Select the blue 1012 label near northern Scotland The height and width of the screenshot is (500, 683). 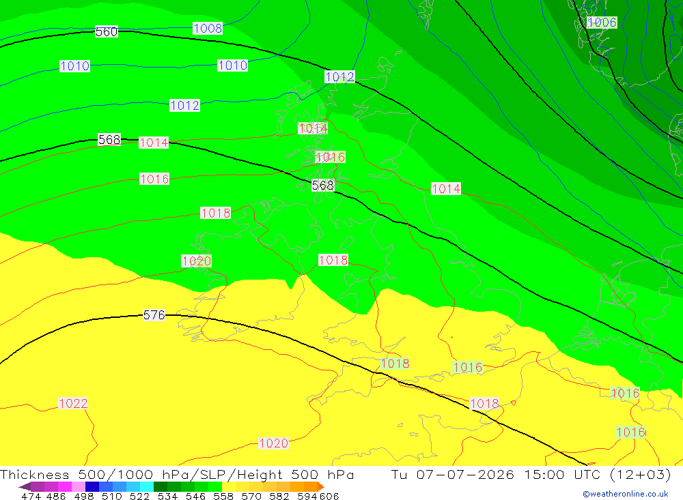tap(339, 77)
